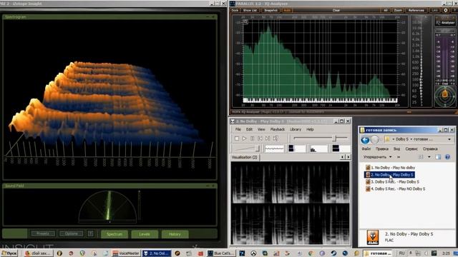The height and width of the screenshot is (257, 458).
Task: Open the Правка menu in Explorer
Action: click(x=381, y=149)
